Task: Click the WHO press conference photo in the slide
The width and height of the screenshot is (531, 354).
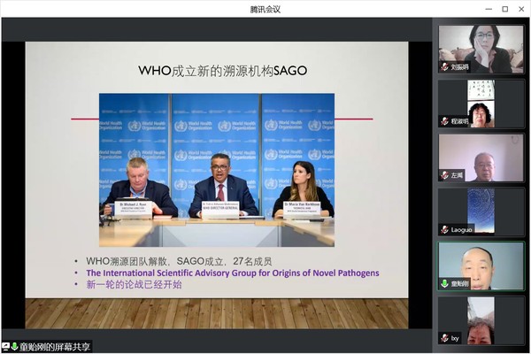Action: pyautogui.click(x=217, y=170)
